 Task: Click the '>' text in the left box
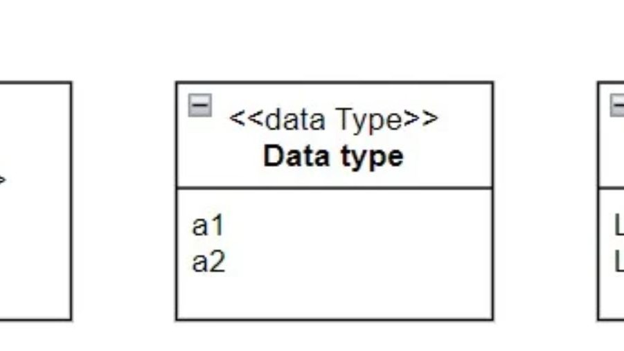[x=2, y=181]
